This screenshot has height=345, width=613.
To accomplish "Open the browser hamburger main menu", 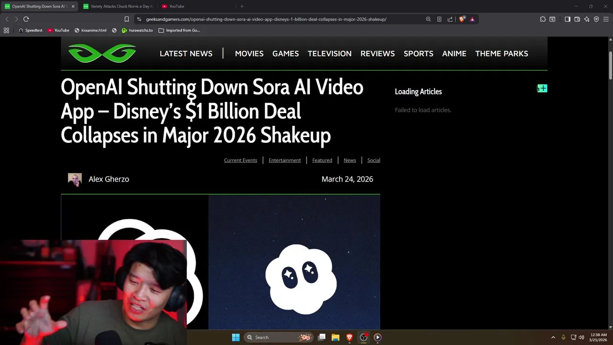I will tap(606, 19).
